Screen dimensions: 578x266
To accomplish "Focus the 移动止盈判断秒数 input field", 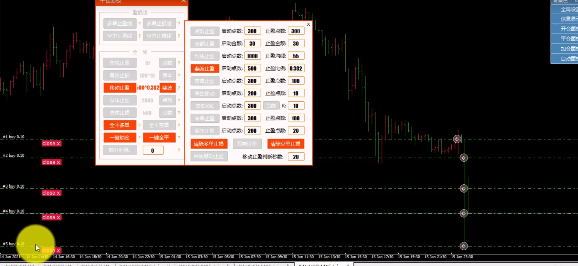I will click(296, 157).
